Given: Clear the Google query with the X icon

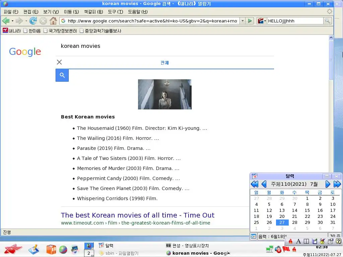Looking at the screenshot, I should tap(59, 62).
